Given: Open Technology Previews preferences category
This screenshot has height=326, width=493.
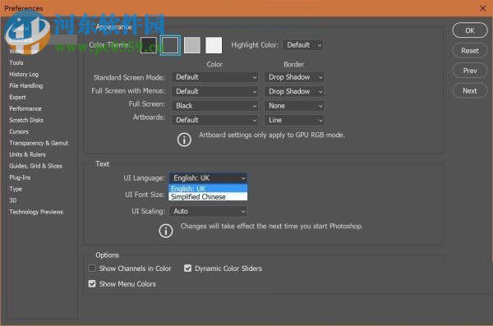Looking at the screenshot, I should click(x=36, y=212).
